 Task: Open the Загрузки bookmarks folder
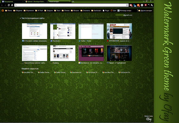pos(49,11)
